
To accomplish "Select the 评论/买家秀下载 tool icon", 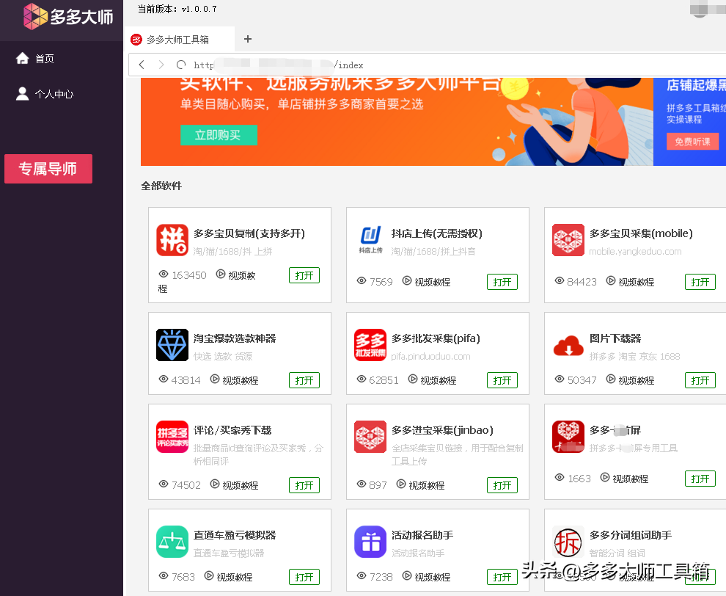I will point(172,436).
